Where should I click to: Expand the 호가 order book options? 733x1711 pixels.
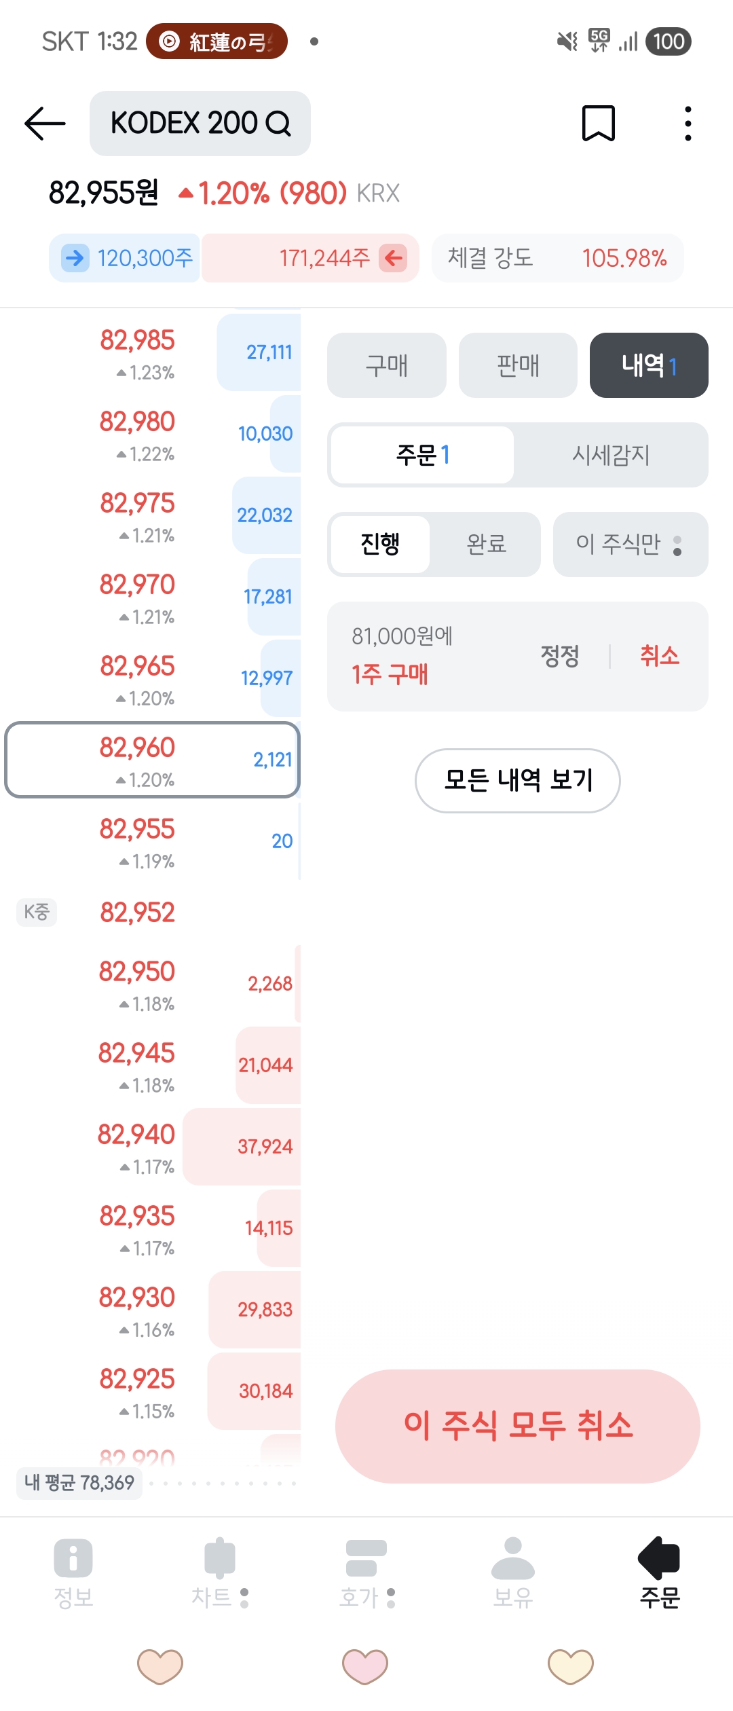391,1598
